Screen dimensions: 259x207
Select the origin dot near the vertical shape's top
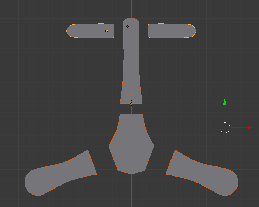pos(127,26)
